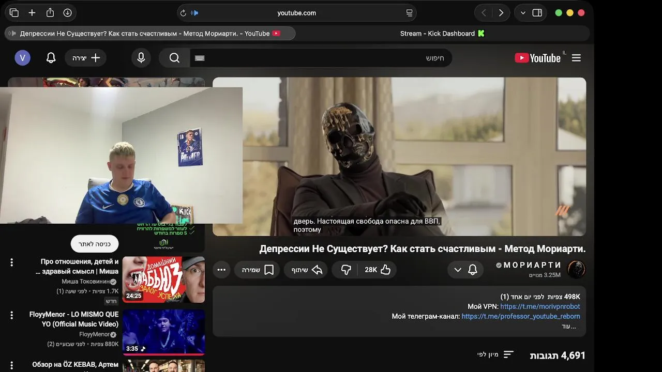Click title Обзор на ÖZ KEBAB, Артем

tap(76, 365)
